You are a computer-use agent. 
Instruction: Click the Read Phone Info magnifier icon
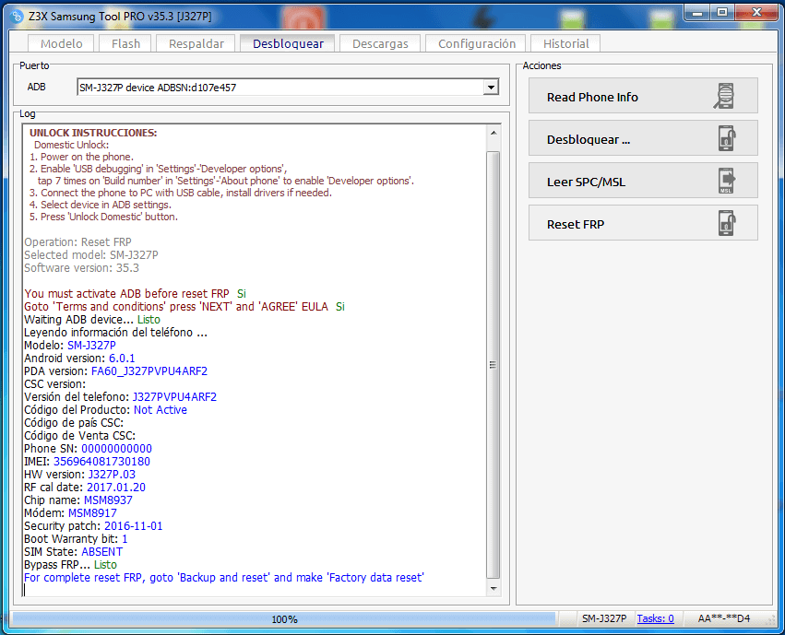click(x=724, y=96)
